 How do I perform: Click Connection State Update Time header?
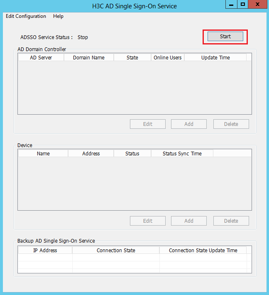(x=203, y=251)
